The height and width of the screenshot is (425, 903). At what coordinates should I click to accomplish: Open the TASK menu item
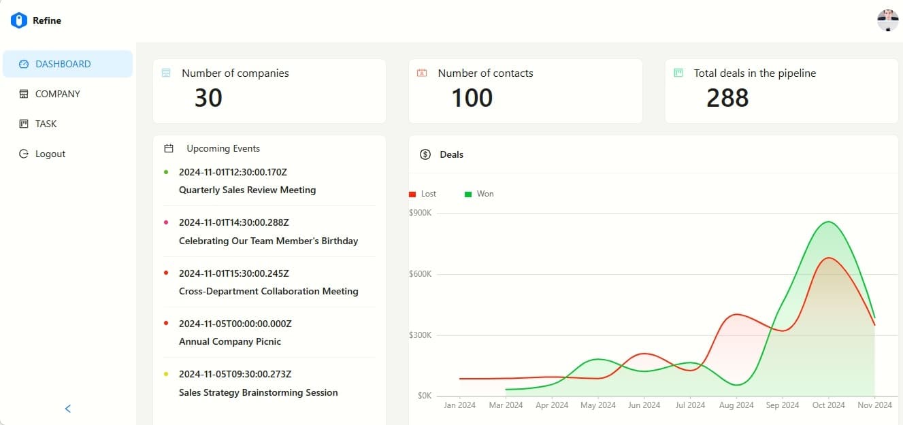[x=67, y=124]
